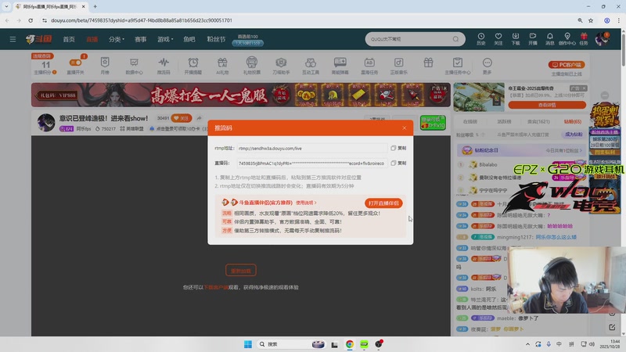Expand the 分类 dropdown
This screenshot has height=352, width=626.
117,39
